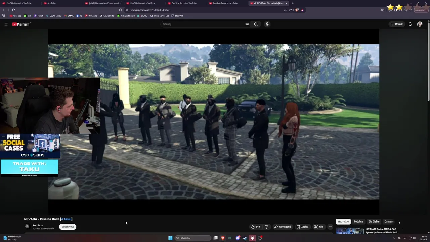Open the #Jasiu hashtag link
The image size is (430, 242).
click(x=67, y=219)
